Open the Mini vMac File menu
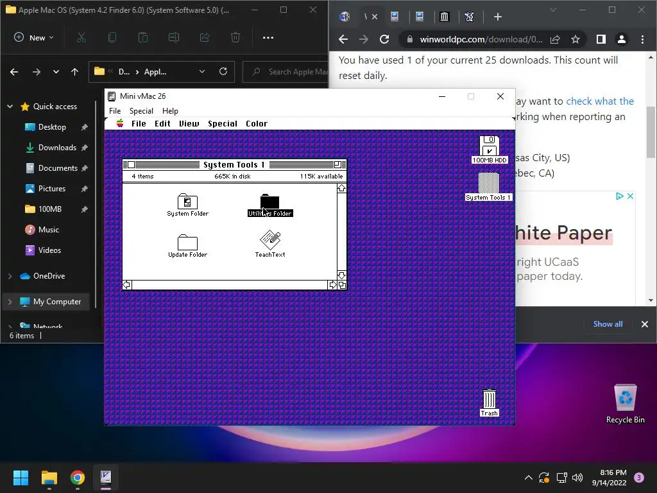This screenshot has height=493, width=657. 115,110
